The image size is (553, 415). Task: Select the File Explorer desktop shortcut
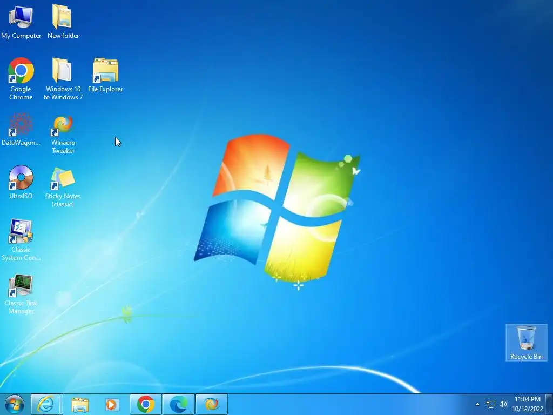click(105, 75)
